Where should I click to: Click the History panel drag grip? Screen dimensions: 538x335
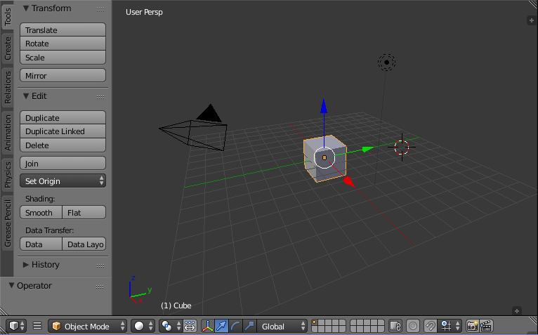point(100,265)
